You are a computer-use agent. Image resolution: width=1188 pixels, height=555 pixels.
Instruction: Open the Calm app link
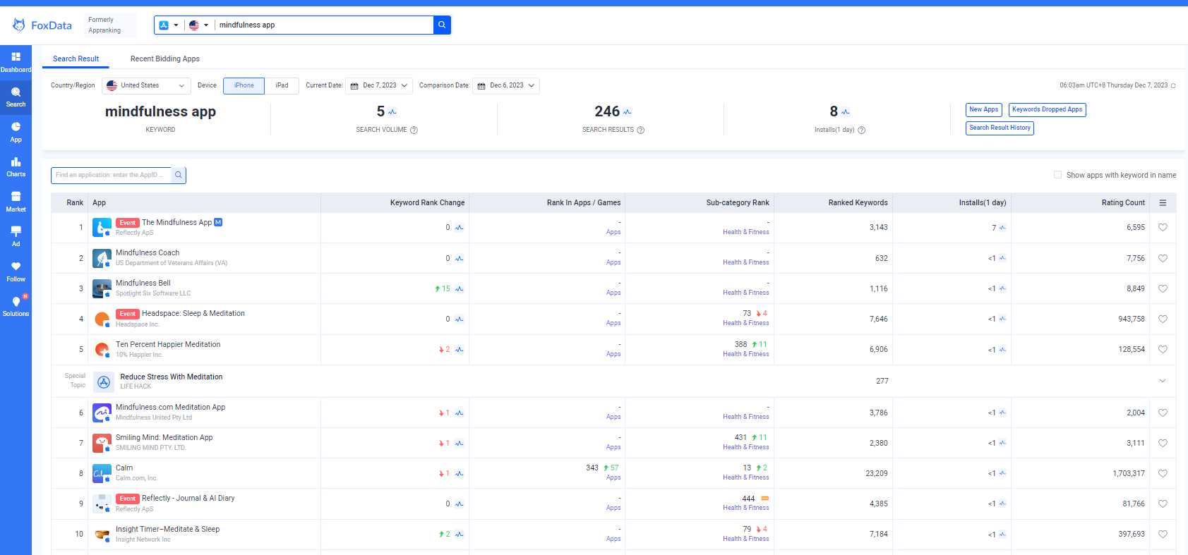coord(124,468)
